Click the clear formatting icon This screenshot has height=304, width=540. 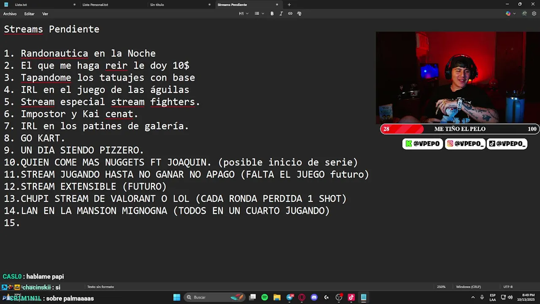pyautogui.click(x=299, y=14)
